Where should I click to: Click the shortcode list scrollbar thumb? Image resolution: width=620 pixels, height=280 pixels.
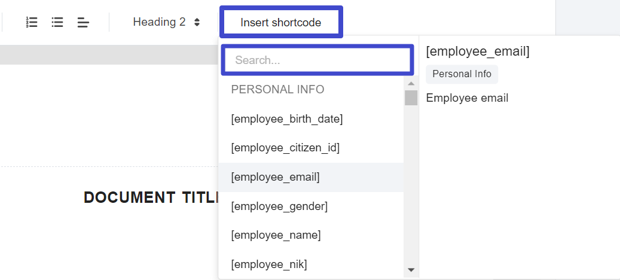pyautogui.click(x=411, y=98)
